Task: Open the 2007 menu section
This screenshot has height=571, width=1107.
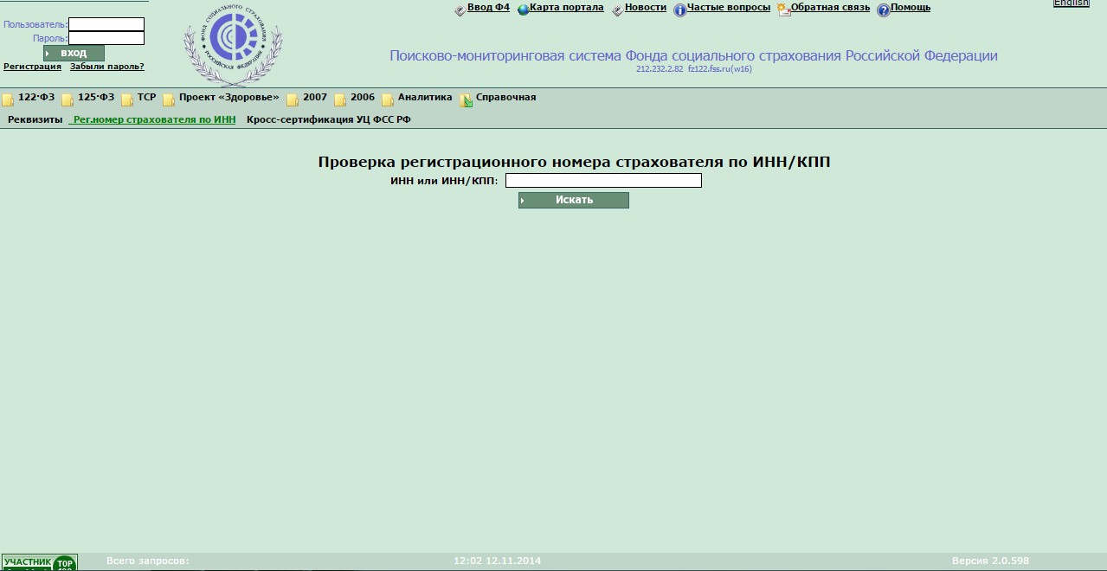Action: click(x=315, y=98)
